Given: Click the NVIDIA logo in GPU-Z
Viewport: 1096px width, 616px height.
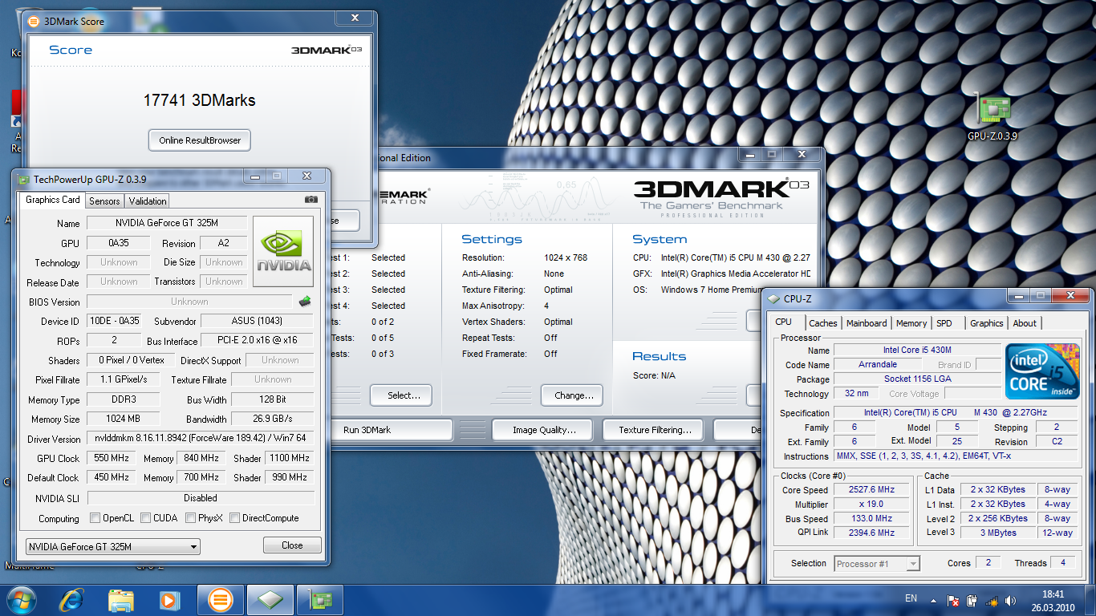Looking at the screenshot, I should click(283, 251).
